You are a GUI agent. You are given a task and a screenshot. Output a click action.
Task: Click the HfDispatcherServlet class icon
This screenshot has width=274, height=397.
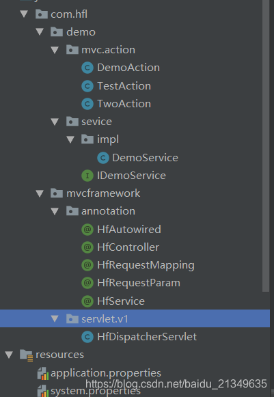87,337
